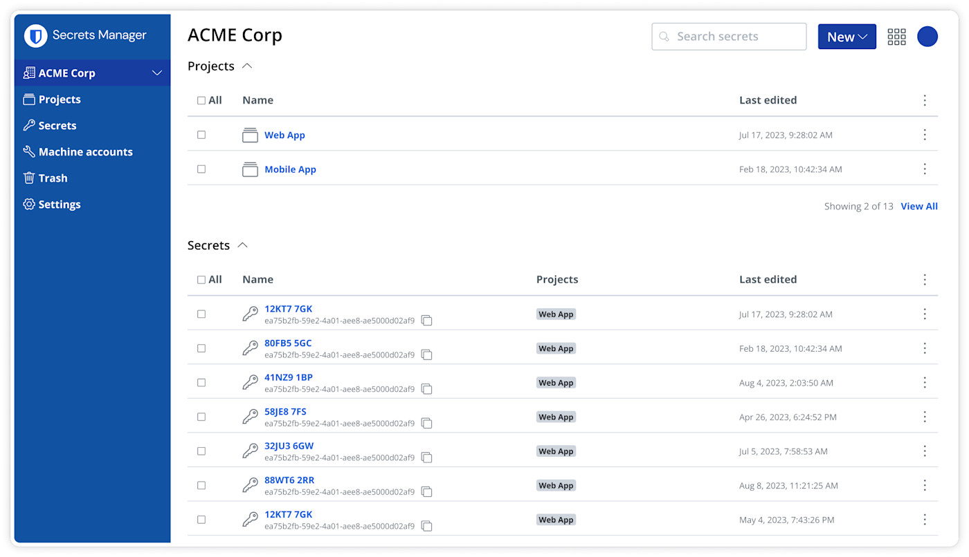
Task: Click the key icon beside 32JU3 6GW
Action: click(x=250, y=451)
